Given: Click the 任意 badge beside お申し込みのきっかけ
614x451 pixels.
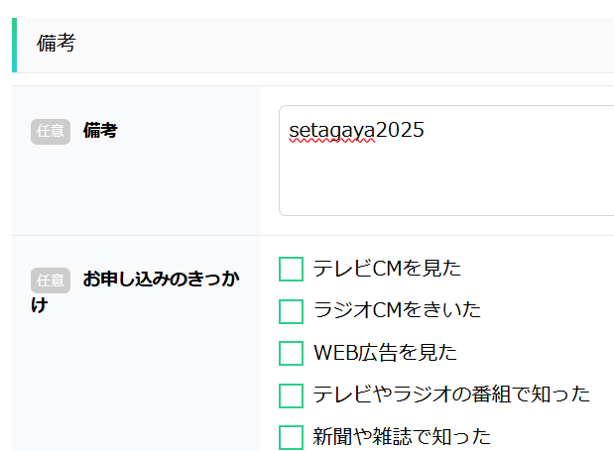Looking at the screenshot, I should pyautogui.click(x=50, y=280).
